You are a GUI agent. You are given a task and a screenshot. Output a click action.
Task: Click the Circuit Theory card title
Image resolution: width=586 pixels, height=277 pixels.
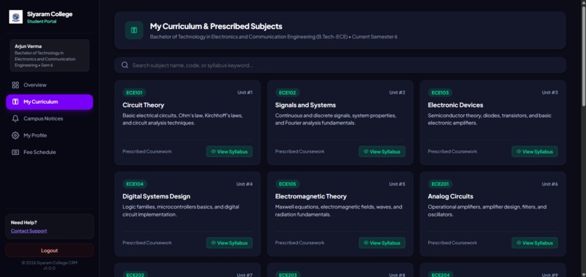click(x=143, y=105)
